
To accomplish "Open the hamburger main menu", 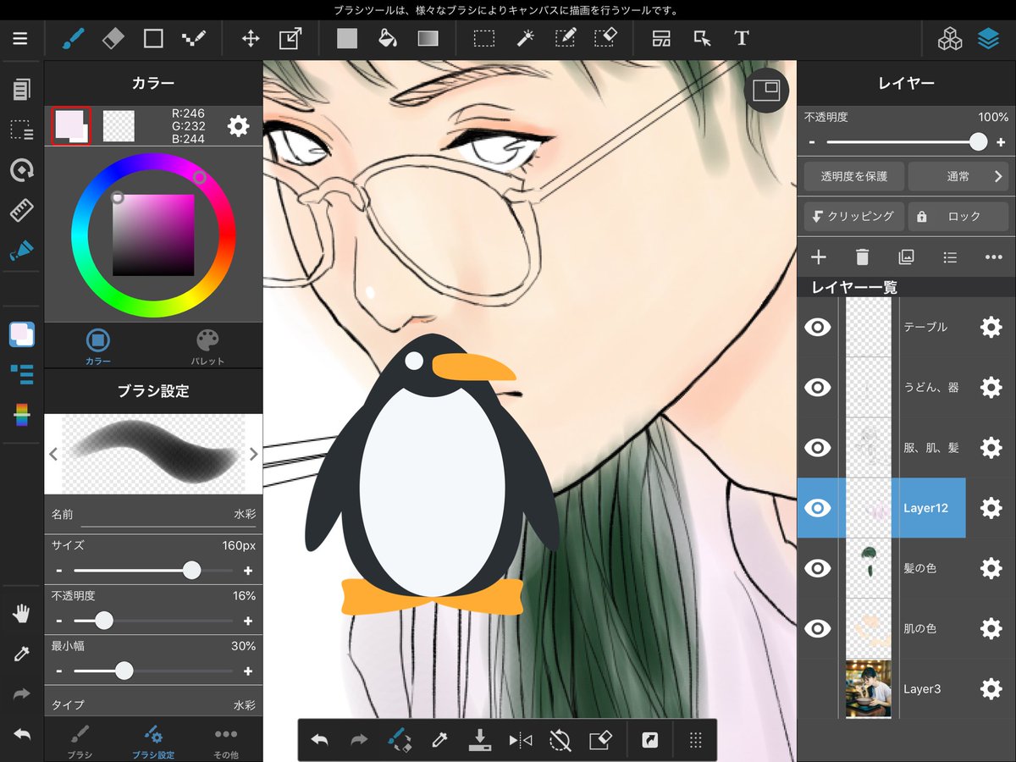I will coord(20,39).
